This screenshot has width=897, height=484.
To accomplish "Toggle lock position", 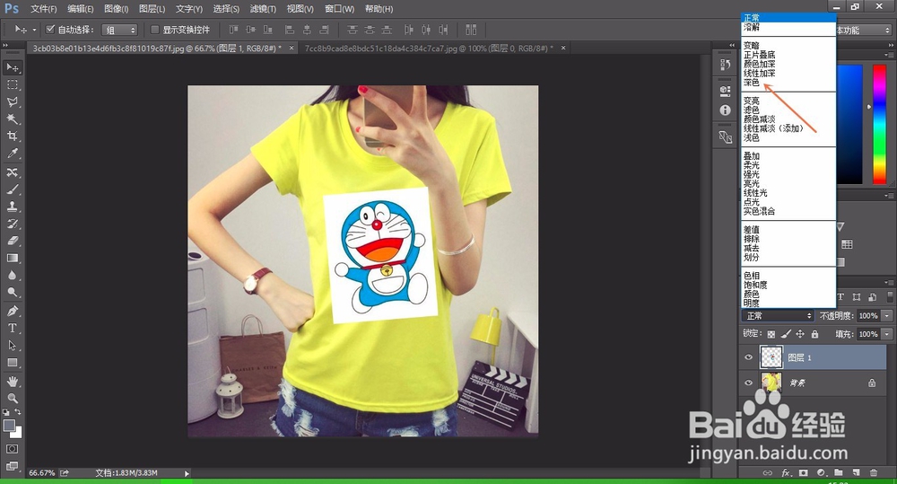I will pos(800,334).
